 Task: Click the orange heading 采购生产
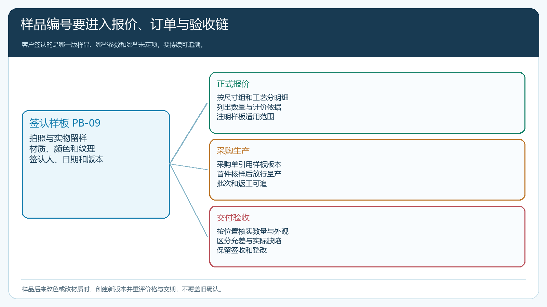point(233,151)
